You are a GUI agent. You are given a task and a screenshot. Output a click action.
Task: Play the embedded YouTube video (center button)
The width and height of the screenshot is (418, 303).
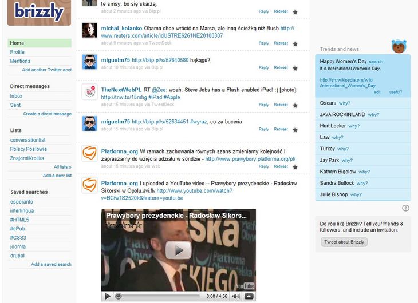point(179,250)
